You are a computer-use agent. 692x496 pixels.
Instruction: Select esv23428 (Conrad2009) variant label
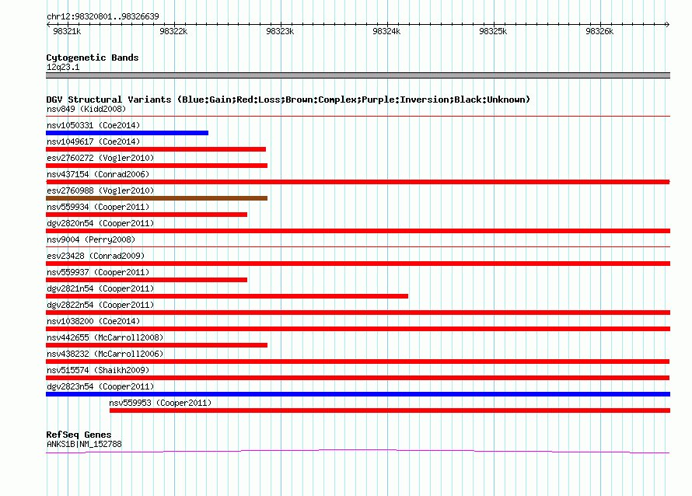click(x=96, y=256)
